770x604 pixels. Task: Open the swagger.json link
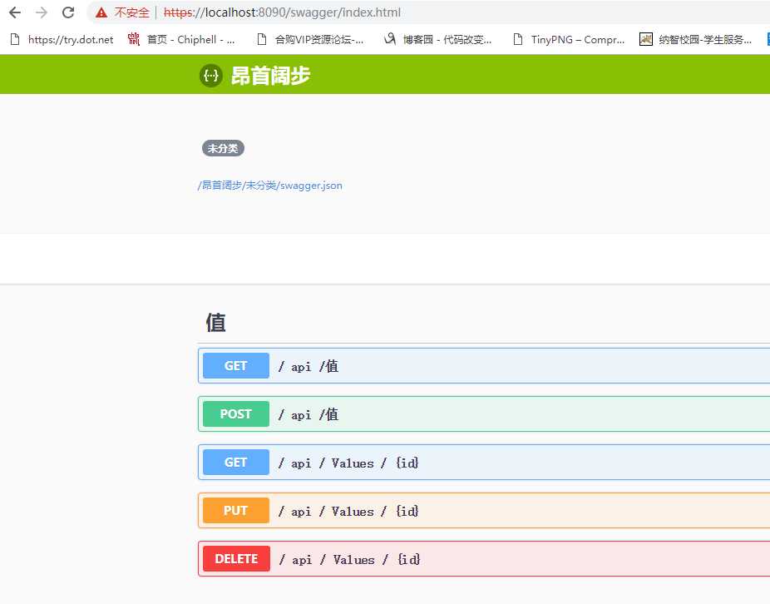pos(270,186)
